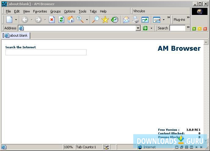The width and height of the screenshot is (210, 151).
Task: Click the globe throbber animation icon
Action: tap(200, 11)
